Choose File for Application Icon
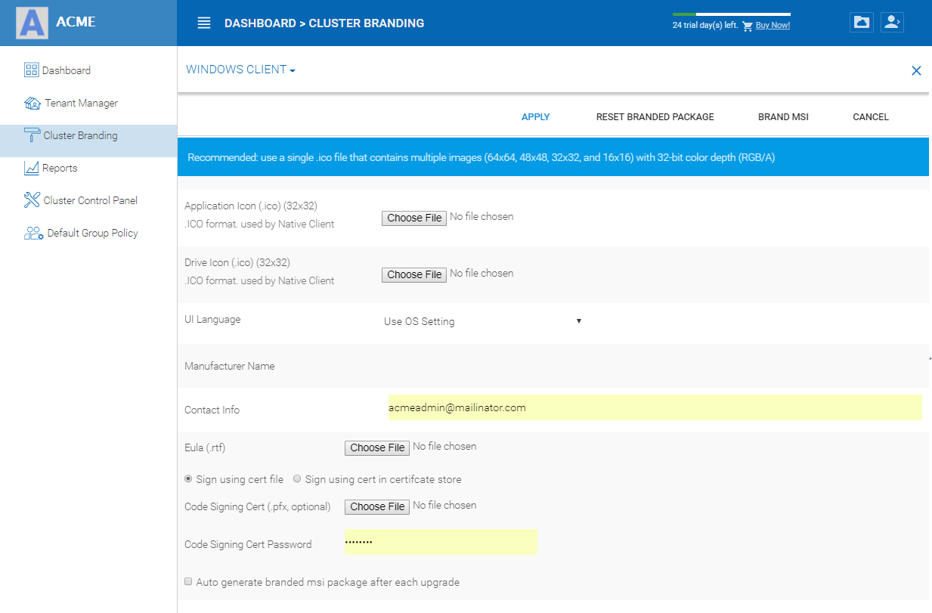 pos(414,218)
